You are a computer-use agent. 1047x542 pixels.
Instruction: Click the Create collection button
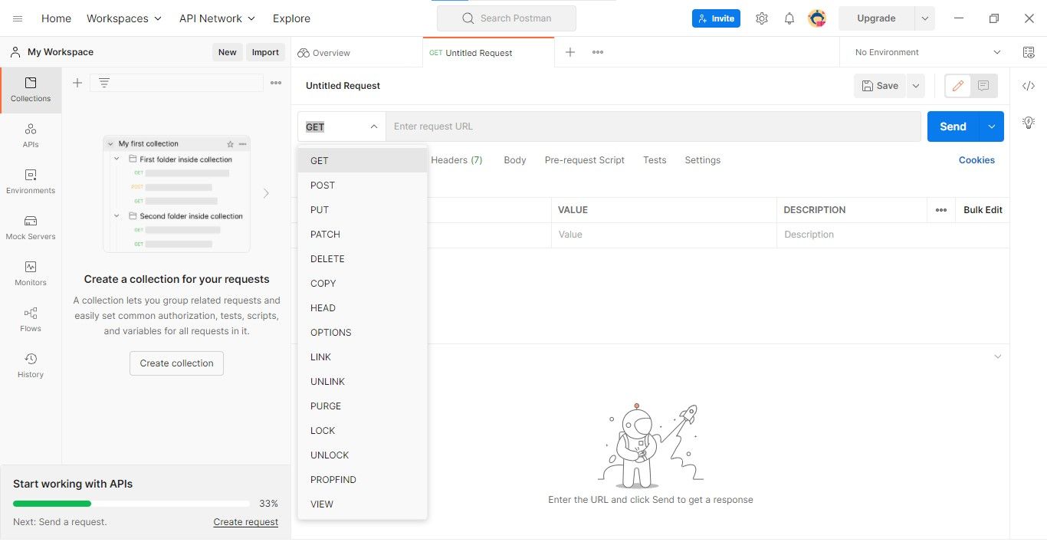176,363
